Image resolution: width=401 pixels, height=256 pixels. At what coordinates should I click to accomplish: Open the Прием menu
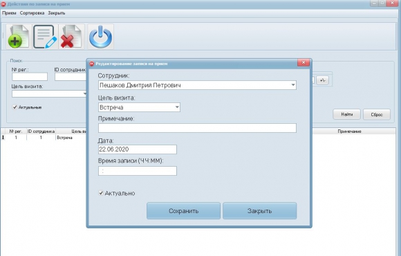pyautogui.click(x=9, y=12)
